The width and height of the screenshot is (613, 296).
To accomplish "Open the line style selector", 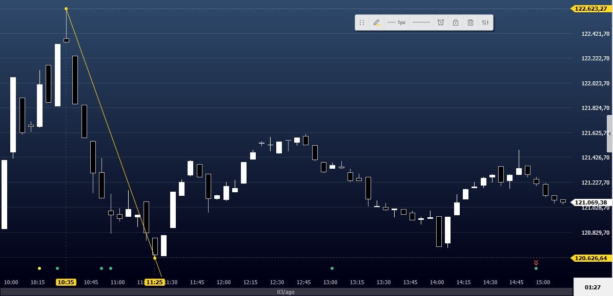I will (421, 22).
